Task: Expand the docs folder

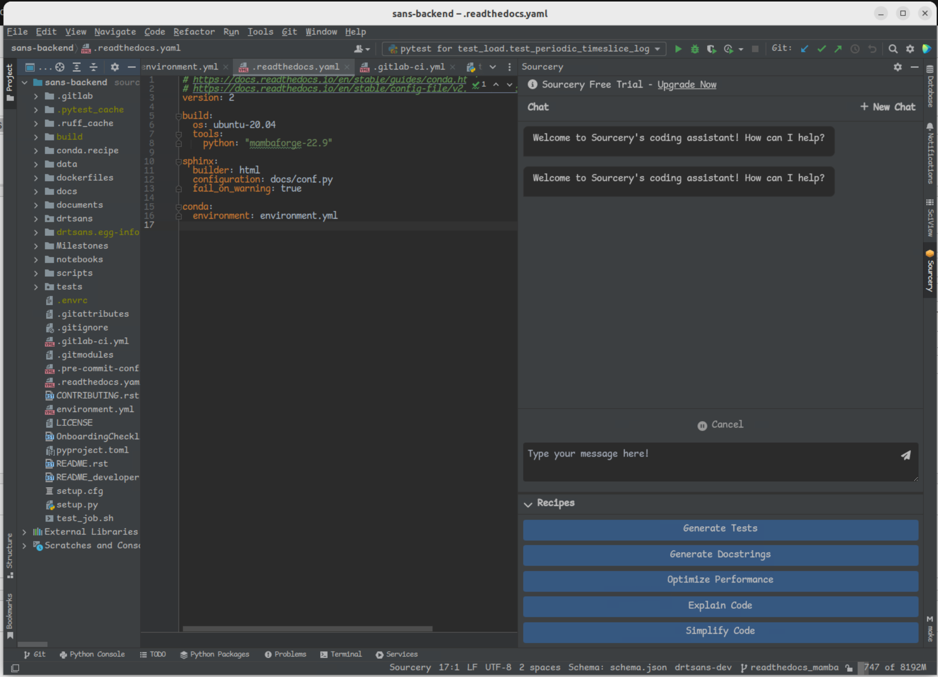Action: click(x=36, y=191)
